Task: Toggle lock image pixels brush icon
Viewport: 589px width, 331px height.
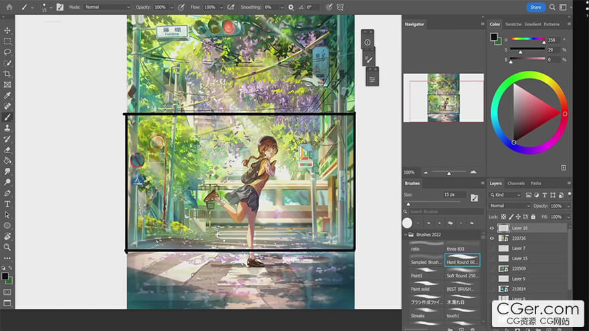Action: (x=511, y=217)
